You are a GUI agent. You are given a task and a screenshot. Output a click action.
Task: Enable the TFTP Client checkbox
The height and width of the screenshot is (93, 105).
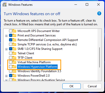tap(11, 58)
